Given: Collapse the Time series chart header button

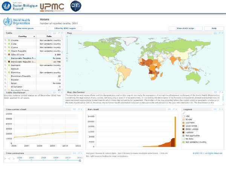Looking at the screenshot, I should pos(74,109).
